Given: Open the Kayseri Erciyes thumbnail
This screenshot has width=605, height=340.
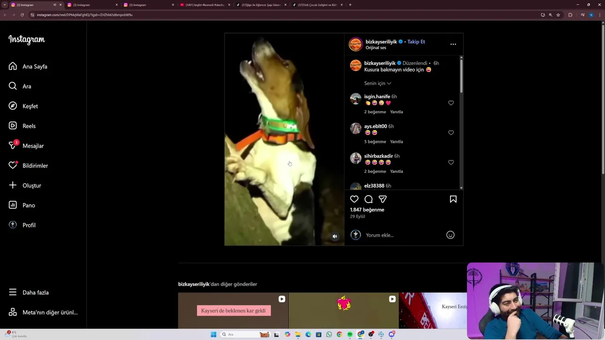Looking at the screenshot, I should click(433, 311).
